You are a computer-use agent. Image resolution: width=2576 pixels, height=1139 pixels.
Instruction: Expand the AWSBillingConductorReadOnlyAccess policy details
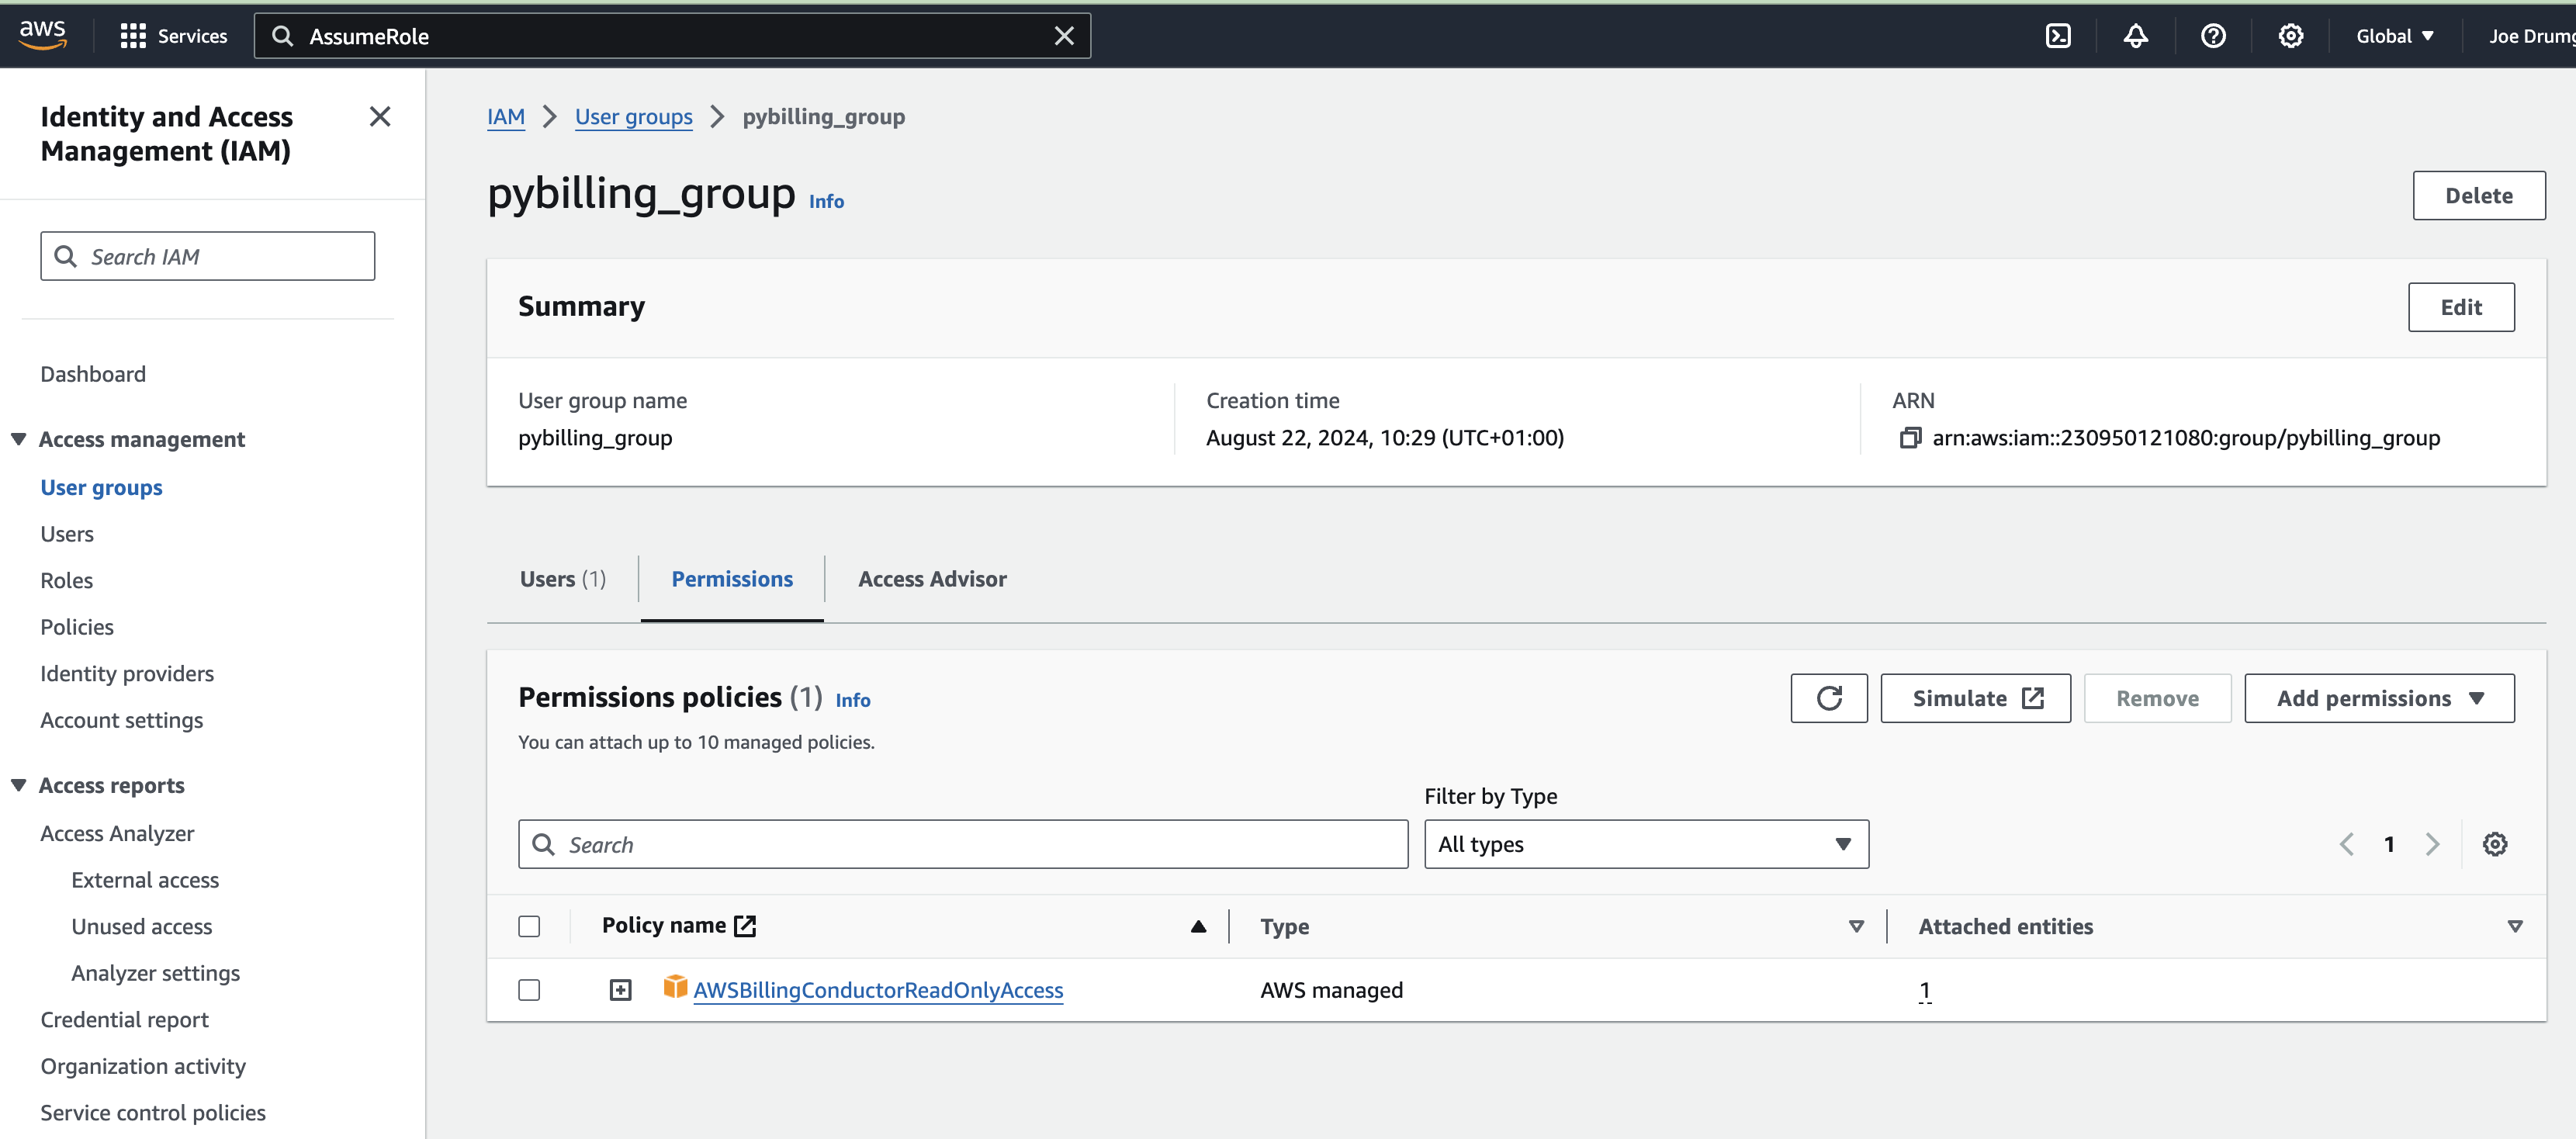620,990
